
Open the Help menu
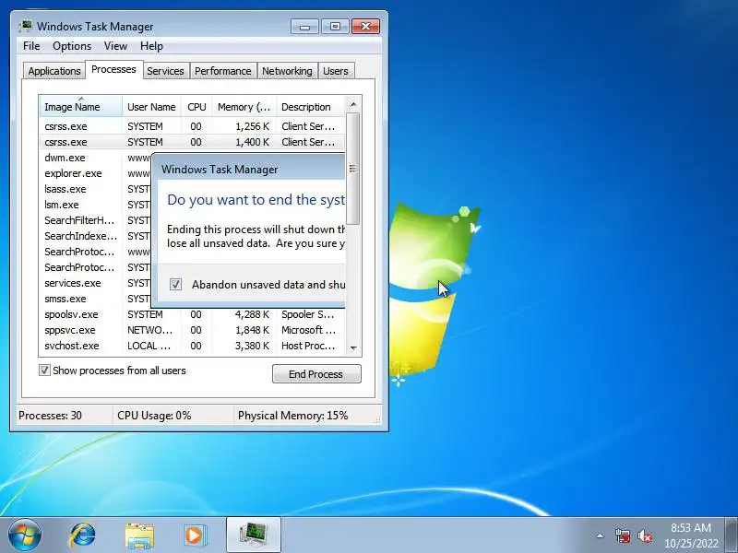[151, 46]
